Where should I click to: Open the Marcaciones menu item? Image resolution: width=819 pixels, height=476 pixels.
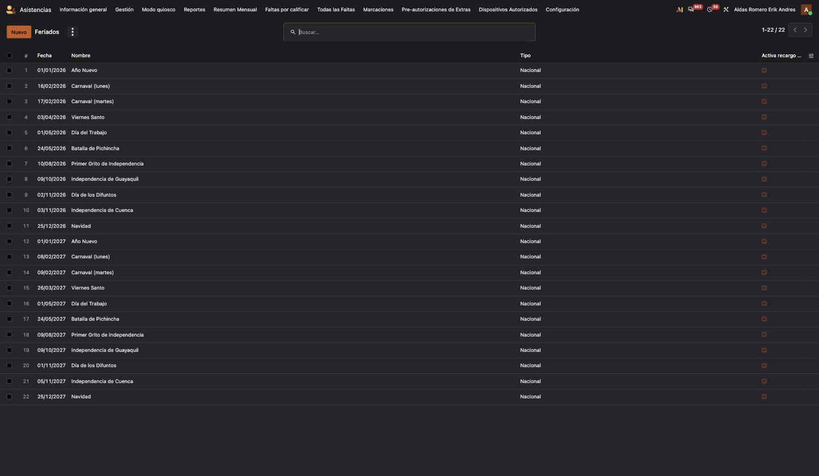378,10
